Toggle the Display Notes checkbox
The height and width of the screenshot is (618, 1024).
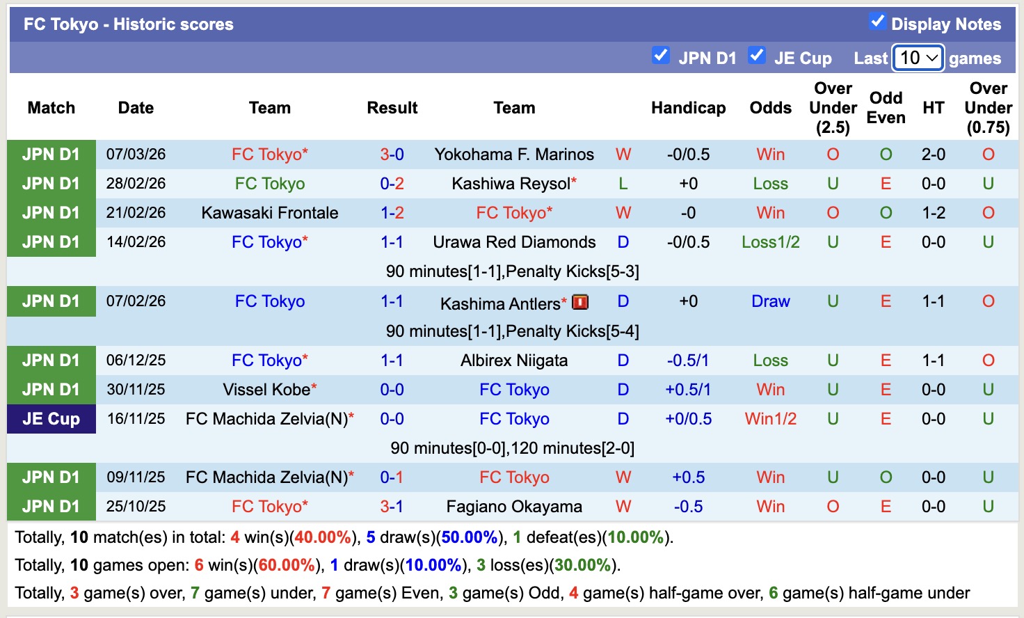coord(876,22)
